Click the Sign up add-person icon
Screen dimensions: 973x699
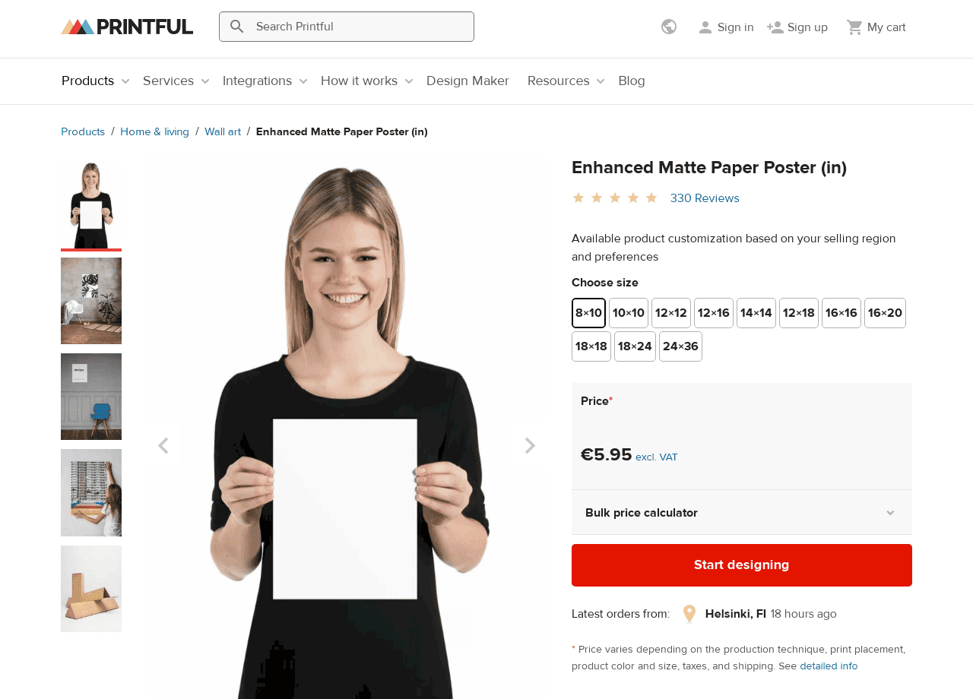(x=775, y=27)
